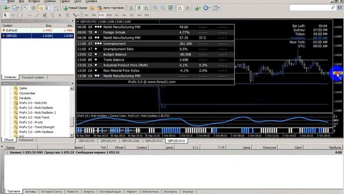This screenshot has width=344, height=194.
Task: Select the text A tool
Action: [x=60, y=15]
